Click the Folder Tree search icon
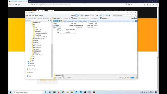Image resolution: width=167 pixels, height=94 pixels. (x=49, y=21)
